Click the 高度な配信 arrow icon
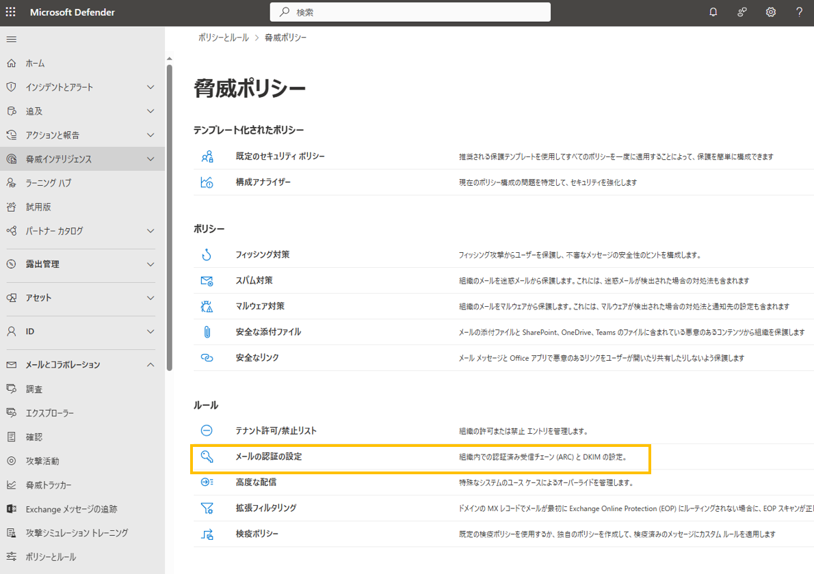The width and height of the screenshot is (814, 574). 207,482
